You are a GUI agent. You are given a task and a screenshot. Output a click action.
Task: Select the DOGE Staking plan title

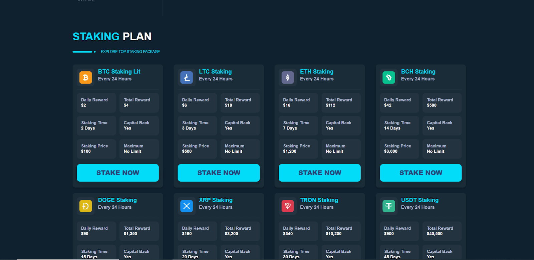coord(117,200)
